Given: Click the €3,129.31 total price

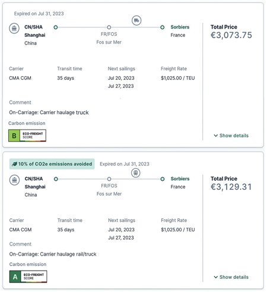Looking at the screenshot, I should coord(231,187).
